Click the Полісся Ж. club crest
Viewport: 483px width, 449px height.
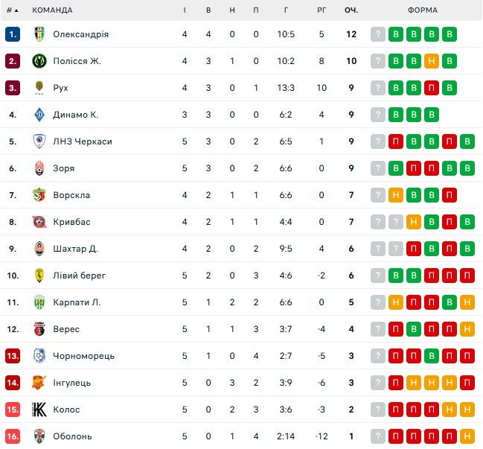tap(39, 61)
